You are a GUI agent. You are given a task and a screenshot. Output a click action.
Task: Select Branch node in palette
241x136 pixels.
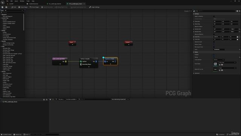tap(5, 20)
